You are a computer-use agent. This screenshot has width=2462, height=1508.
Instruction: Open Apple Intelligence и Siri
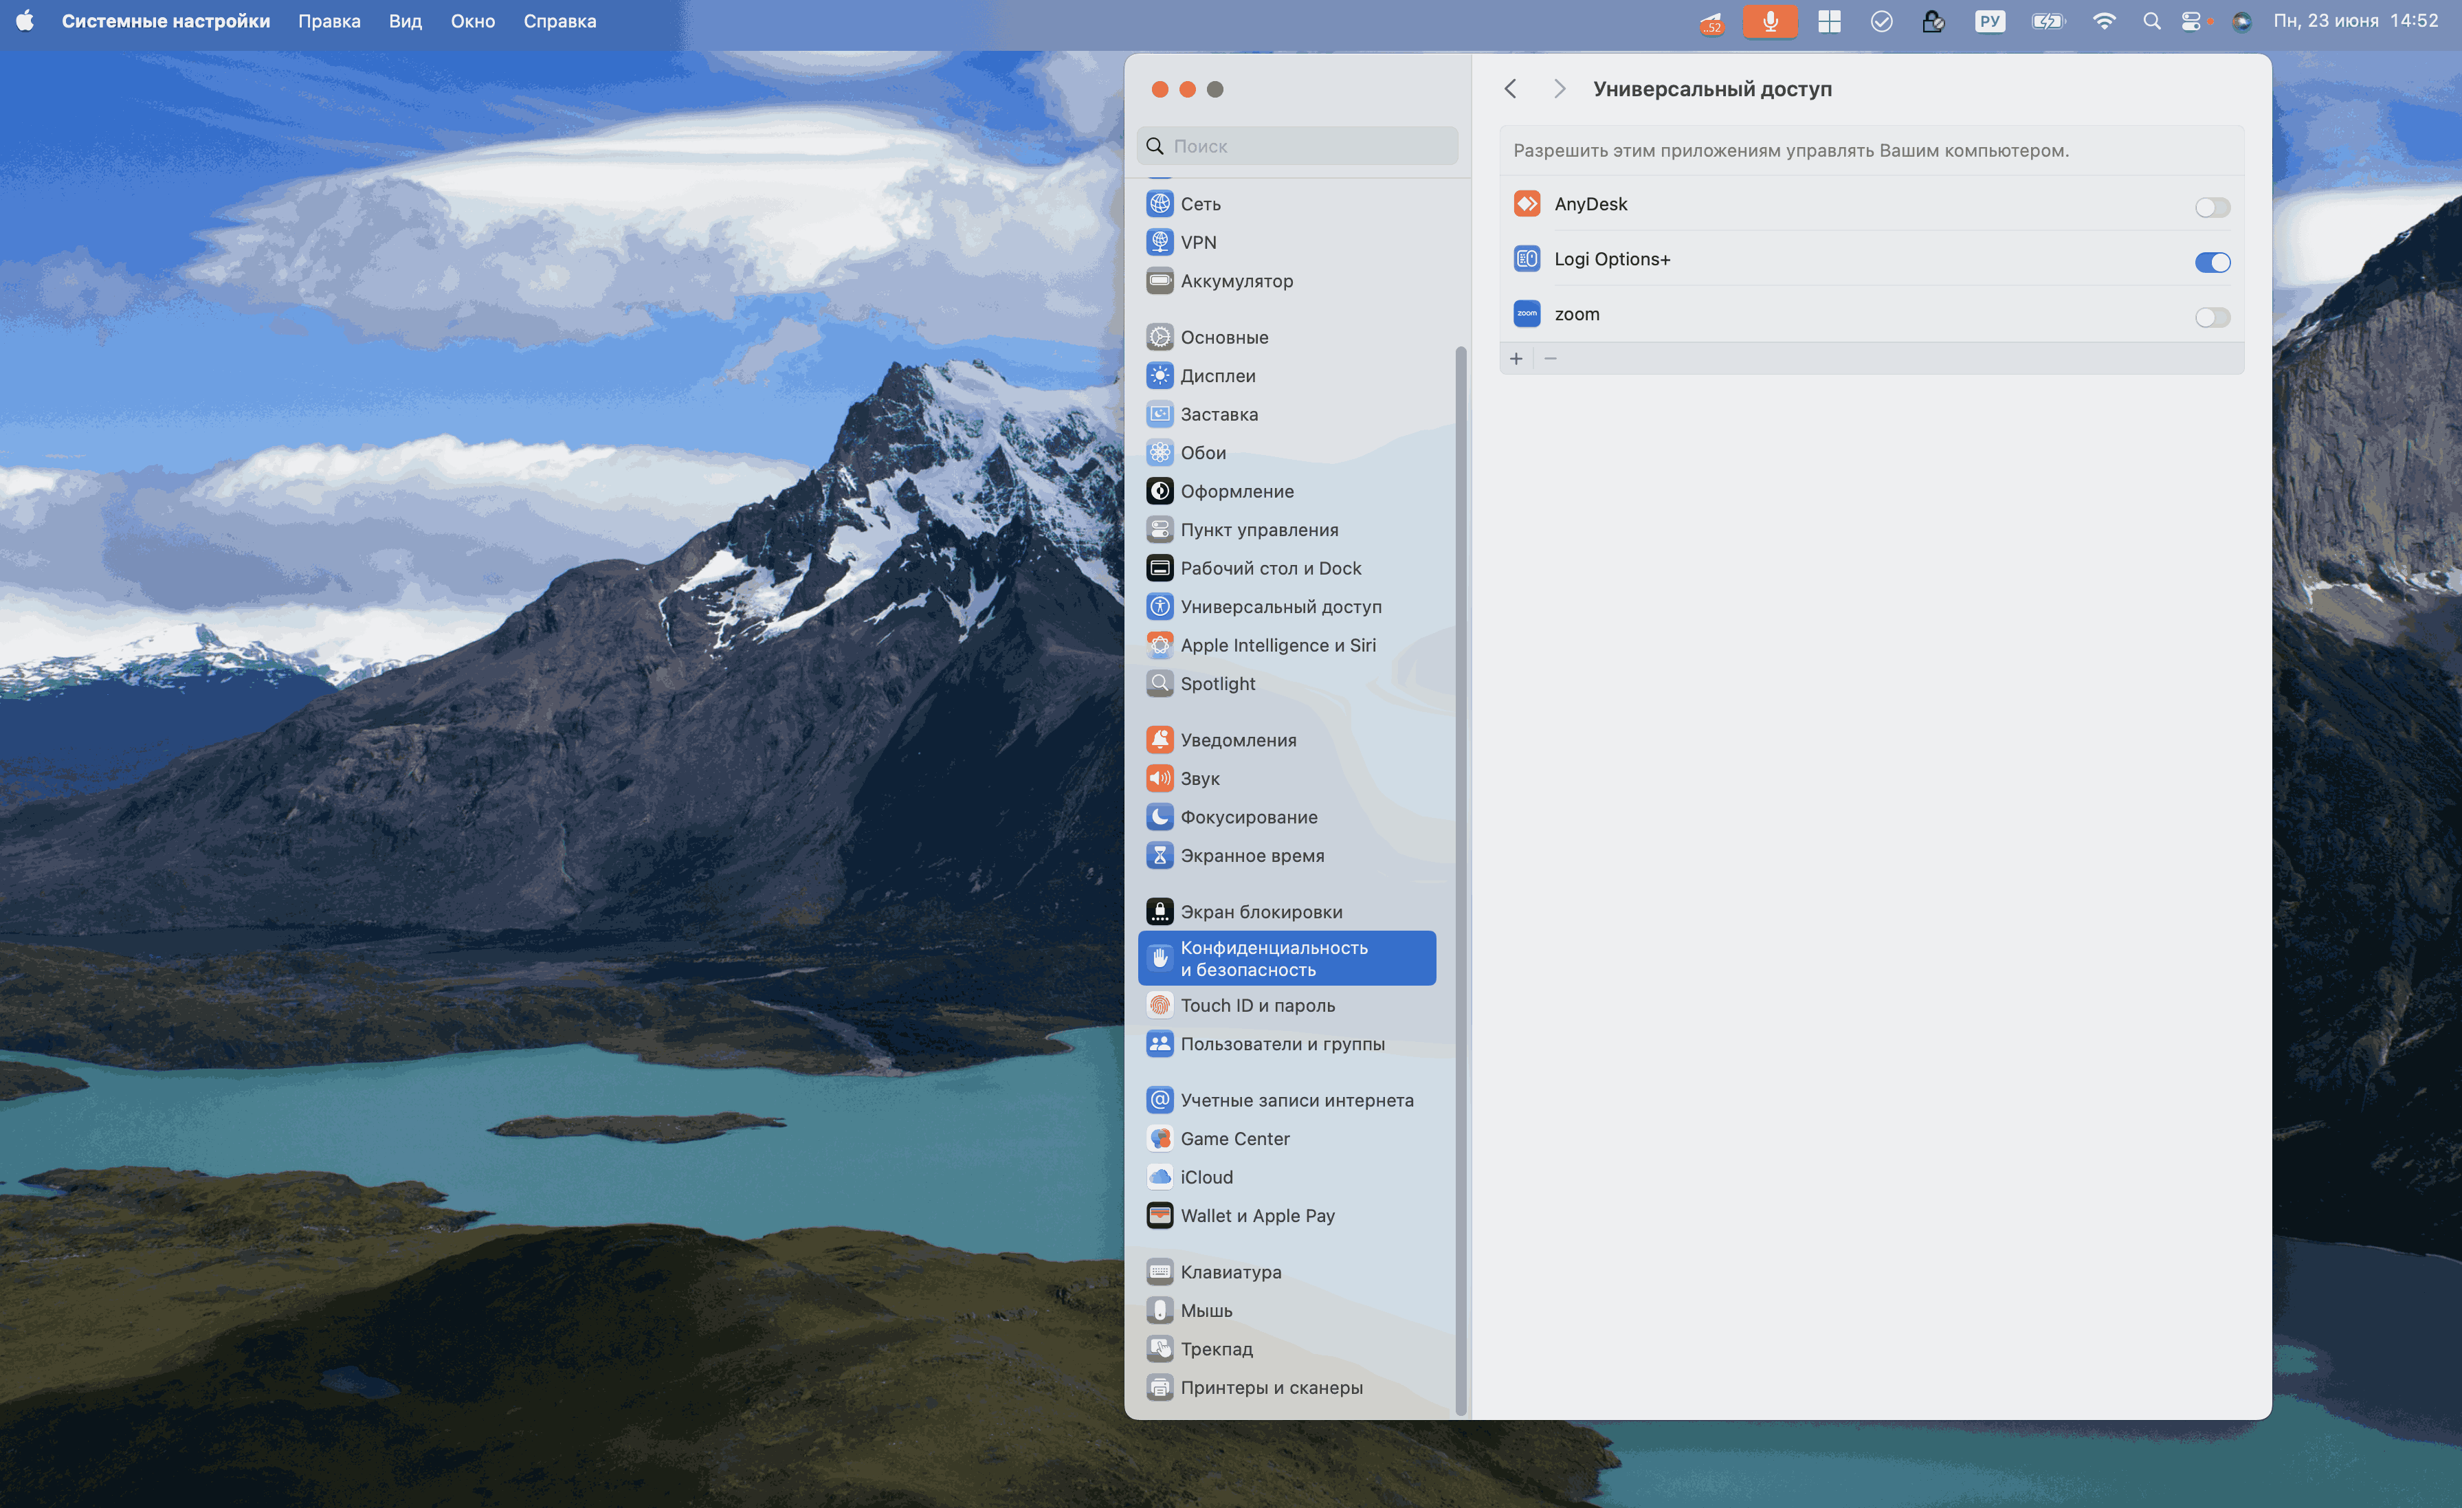1287,645
